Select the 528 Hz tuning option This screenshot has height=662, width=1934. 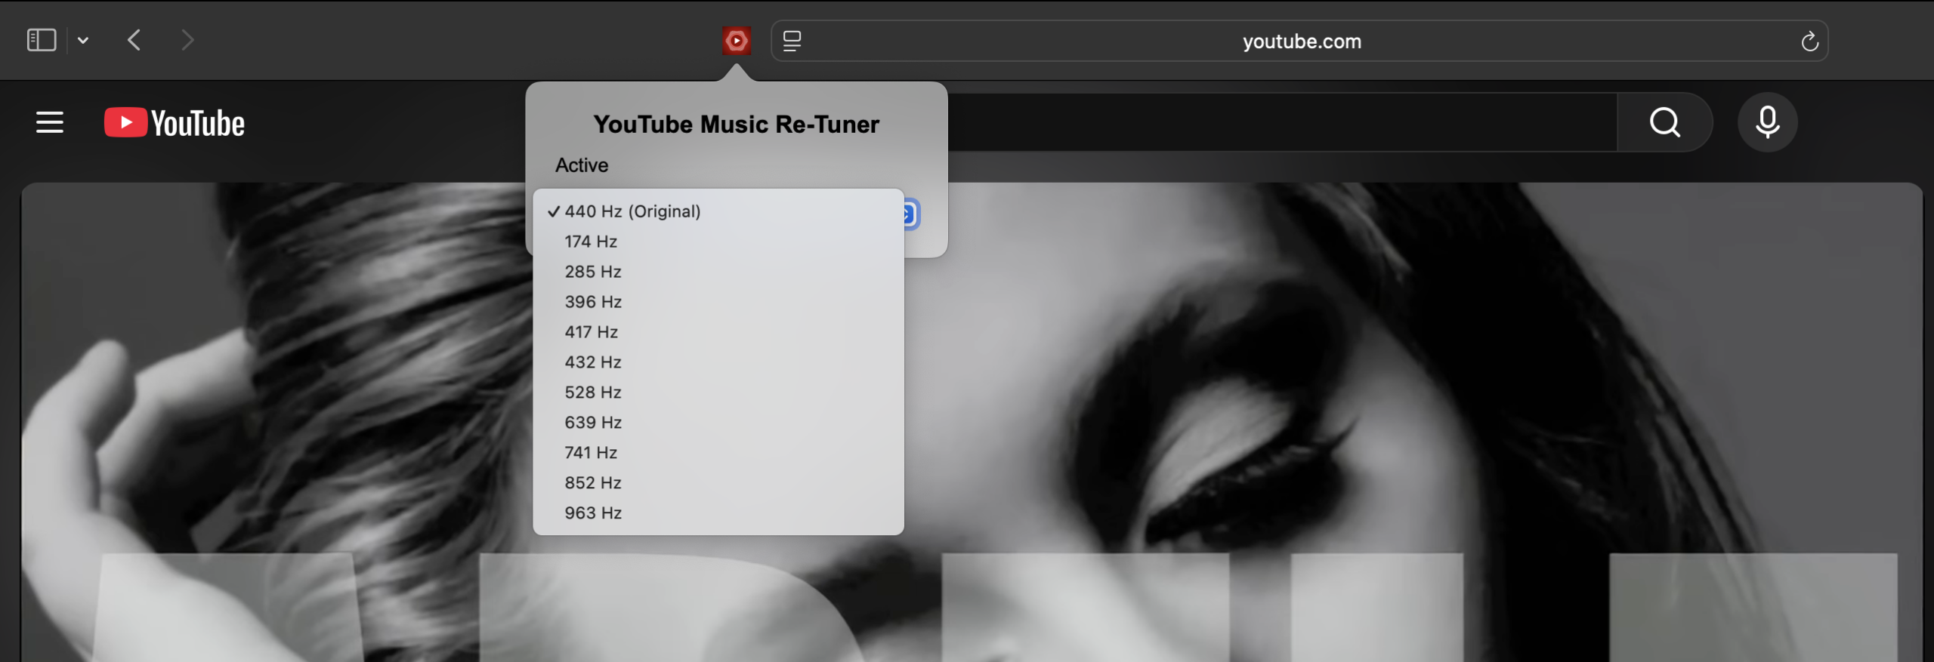593,393
